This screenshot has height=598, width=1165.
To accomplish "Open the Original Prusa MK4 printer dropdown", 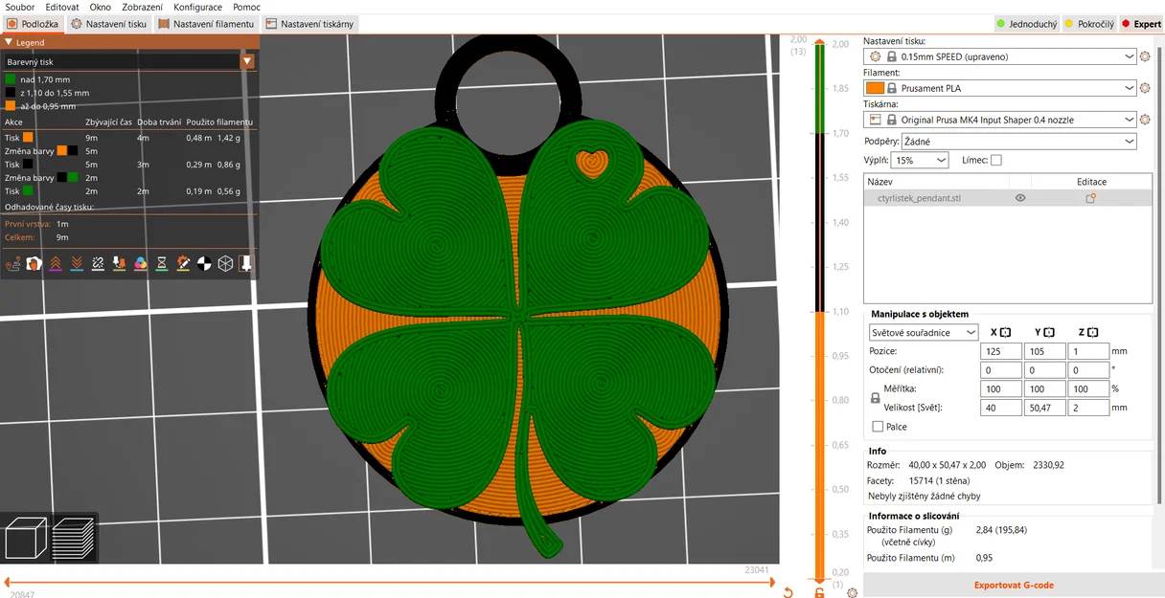I will point(1000,120).
